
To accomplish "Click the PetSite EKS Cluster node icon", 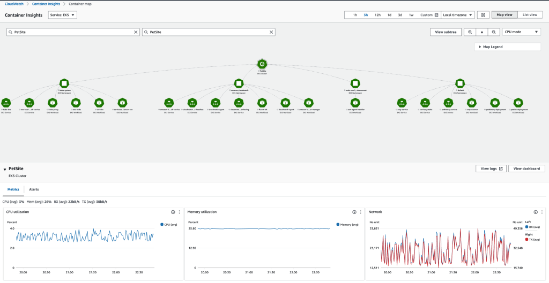I will tap(262, 64).
